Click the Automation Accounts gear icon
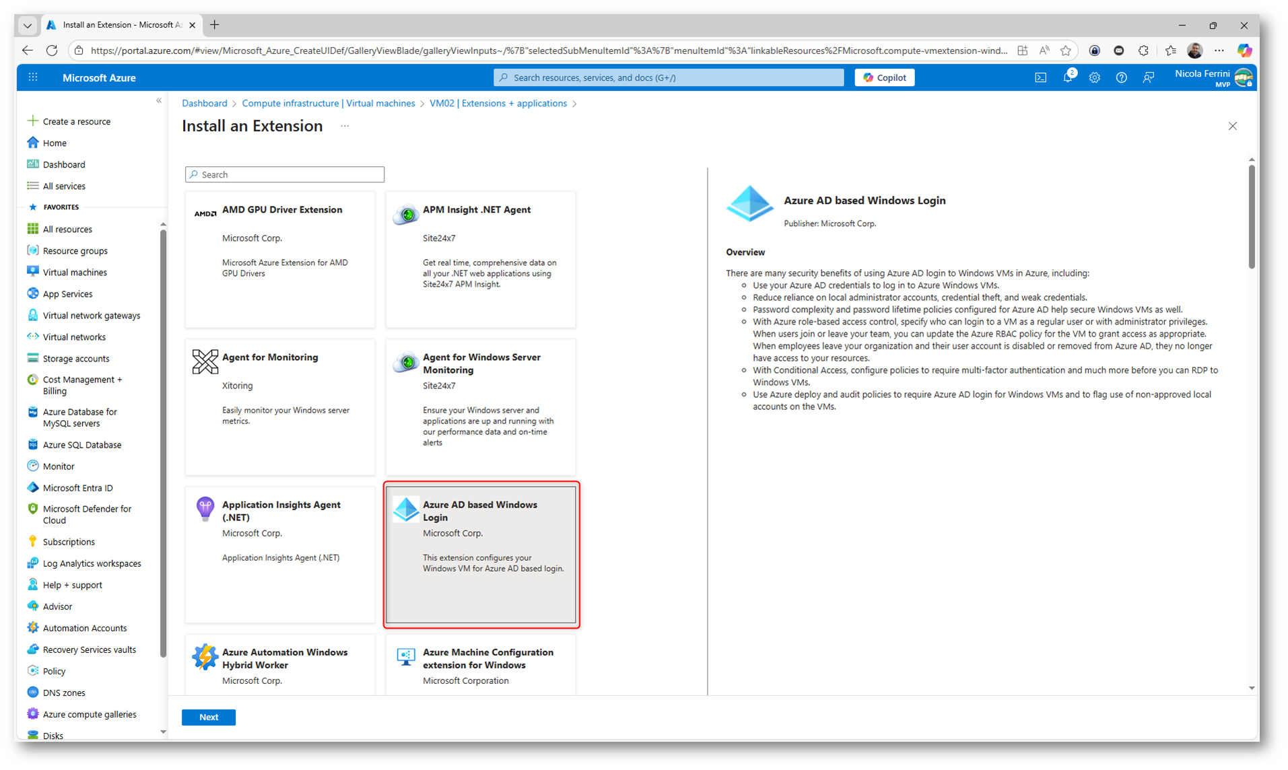Viewport: 1288px width, 770px height. (32, 627)
